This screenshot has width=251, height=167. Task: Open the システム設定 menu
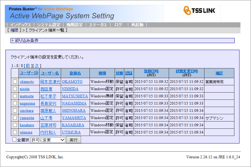[48, 25]
